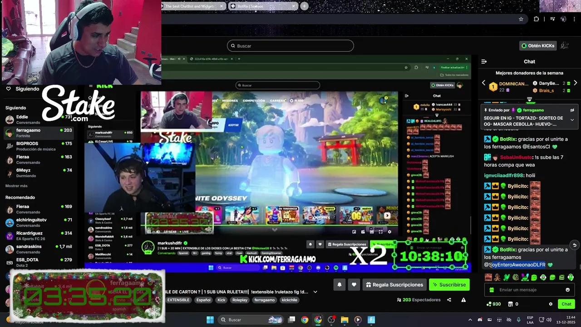Open sandraskins recommended channel
Screen dimensions: 581x327
[x=39, y=249]
